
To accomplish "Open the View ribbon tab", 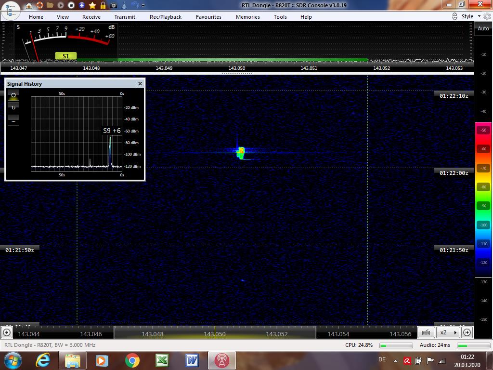I will (x=63, y=17).
